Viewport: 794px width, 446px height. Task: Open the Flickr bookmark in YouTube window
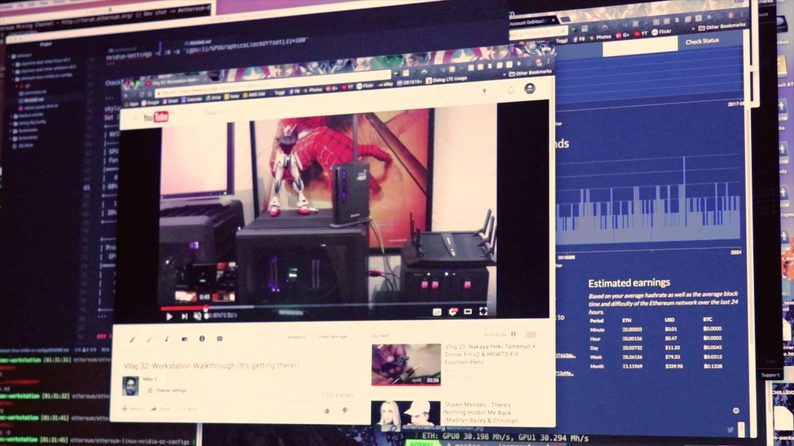[x=364, y=85]
